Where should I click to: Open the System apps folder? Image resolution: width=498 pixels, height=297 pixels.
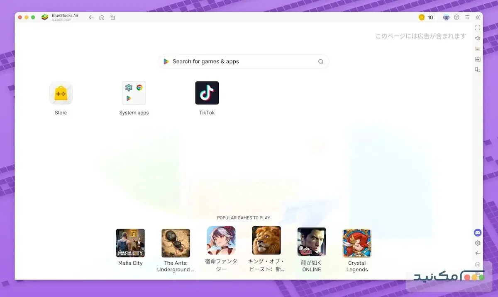(x=134, y=93)
